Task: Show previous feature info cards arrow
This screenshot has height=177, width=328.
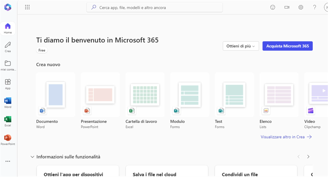Action: point(298,157)
